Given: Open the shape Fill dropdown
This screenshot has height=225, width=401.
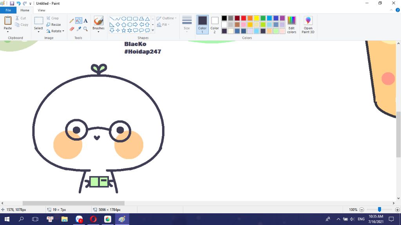Looking at the screenshot, I should point(163,25).
